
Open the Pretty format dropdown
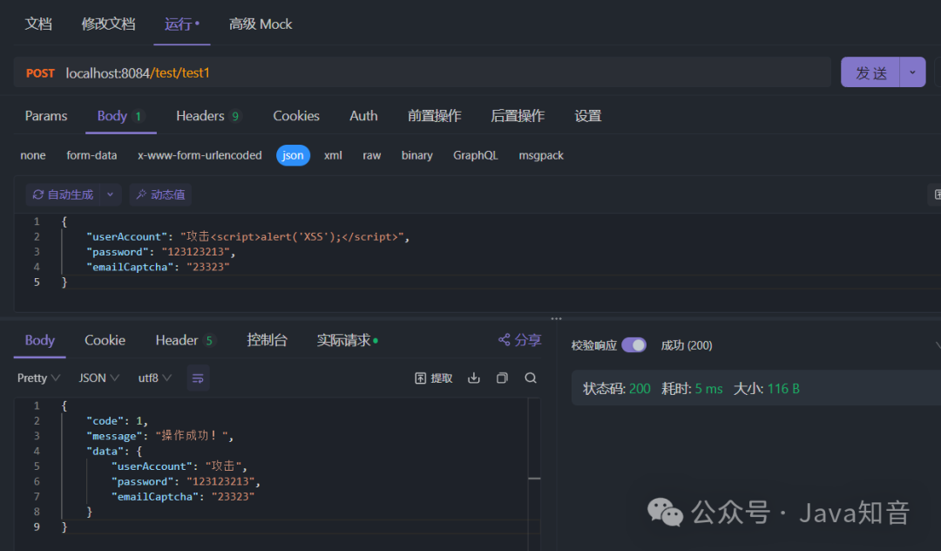38,378
